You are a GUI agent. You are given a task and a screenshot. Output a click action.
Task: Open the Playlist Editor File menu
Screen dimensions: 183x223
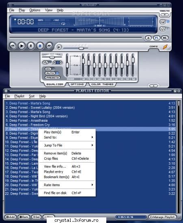(7, 96)
